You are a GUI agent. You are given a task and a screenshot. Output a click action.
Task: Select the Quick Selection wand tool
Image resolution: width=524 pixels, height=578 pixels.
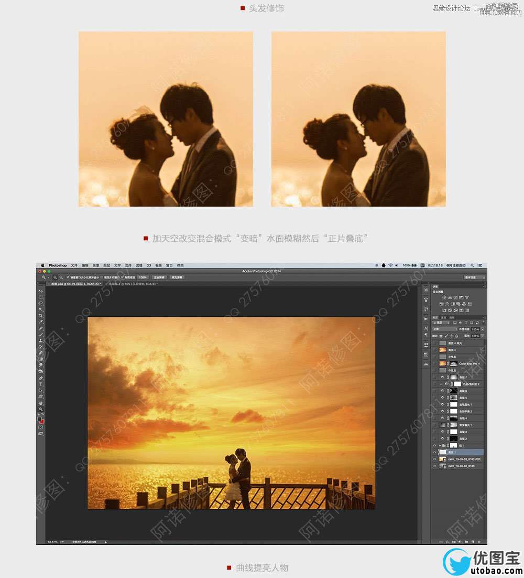[x=40, y=309]
